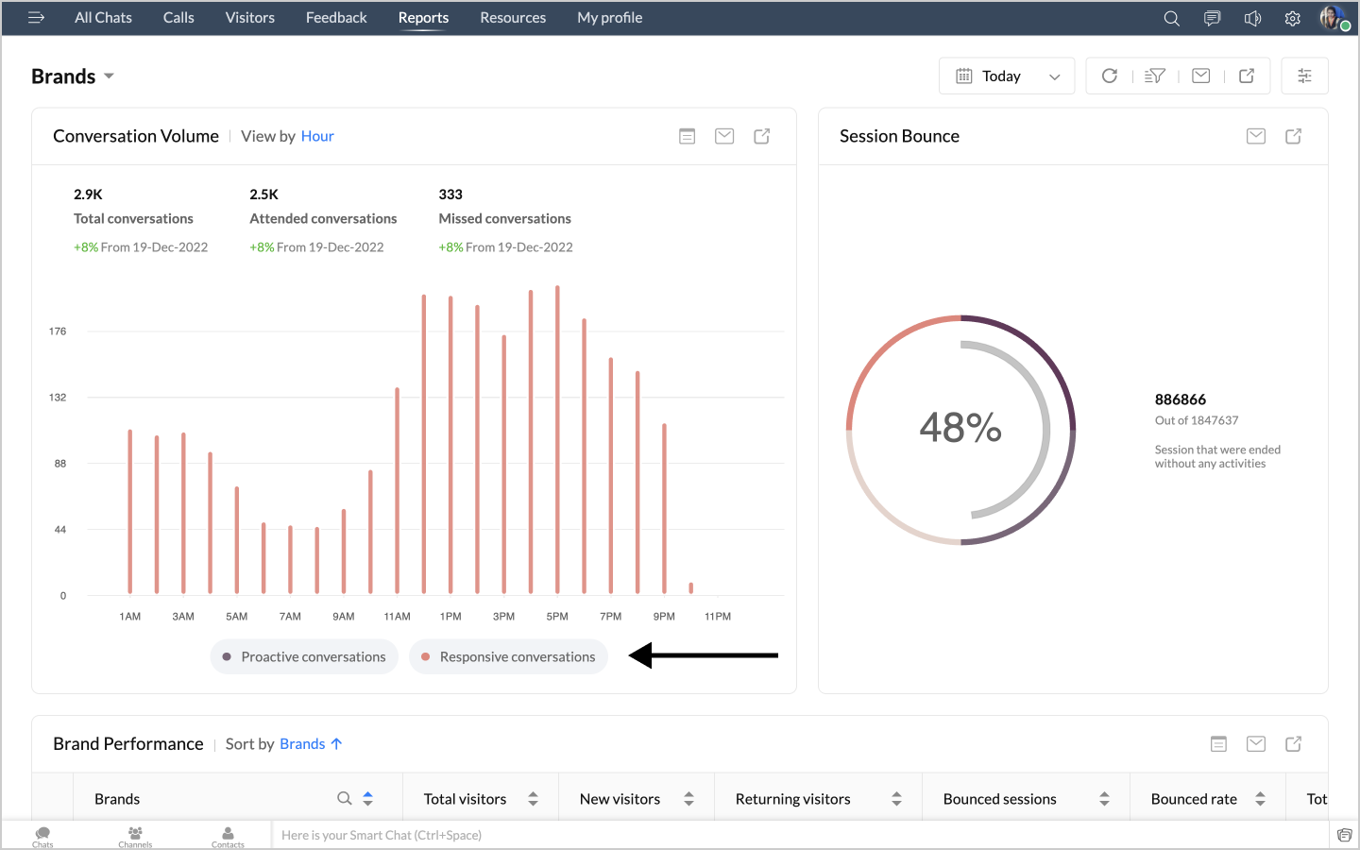Open Channels in the bottom bar
This screenshot has height=850, width=1360.
pyautogui.click(x=135, y=836)
